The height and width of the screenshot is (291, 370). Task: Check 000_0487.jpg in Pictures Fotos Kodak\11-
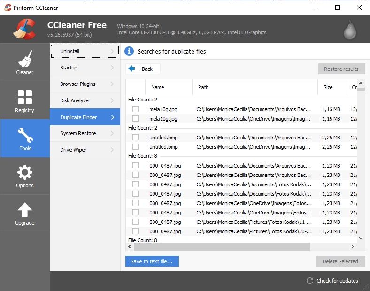click(135, 222)
